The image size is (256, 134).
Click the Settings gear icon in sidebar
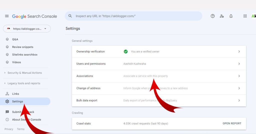point(7,101)
